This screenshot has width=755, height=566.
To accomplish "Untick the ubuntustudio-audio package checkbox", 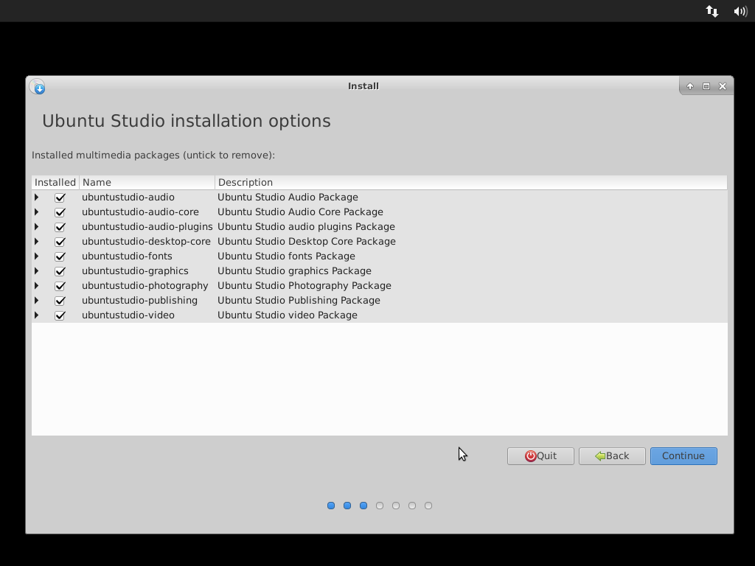I will click(60, 198).
